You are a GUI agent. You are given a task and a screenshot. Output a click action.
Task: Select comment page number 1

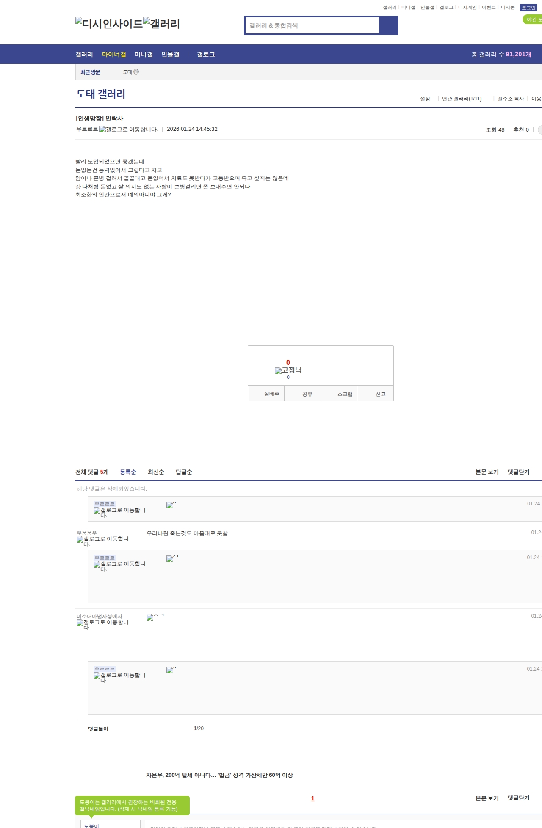(x=313, y=798)
